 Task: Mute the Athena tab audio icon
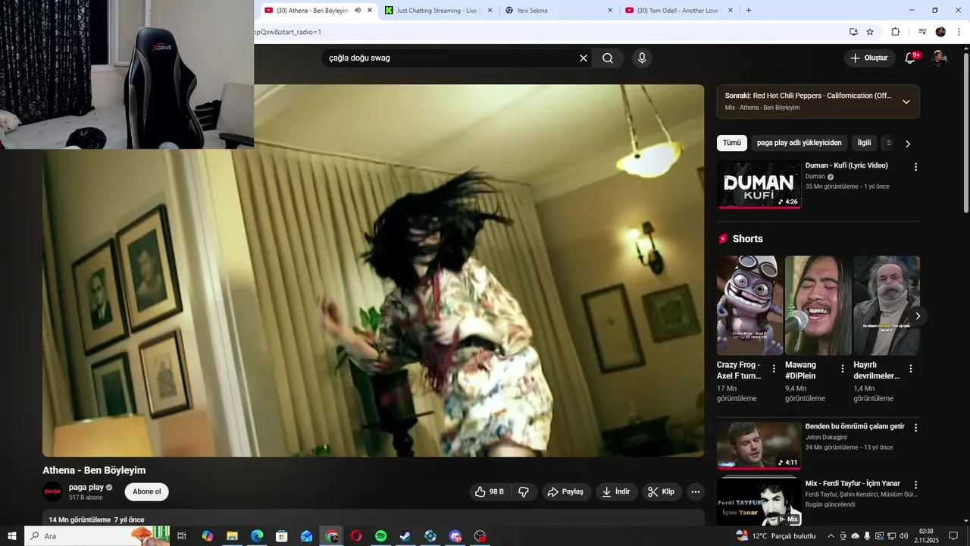(358, 11)
